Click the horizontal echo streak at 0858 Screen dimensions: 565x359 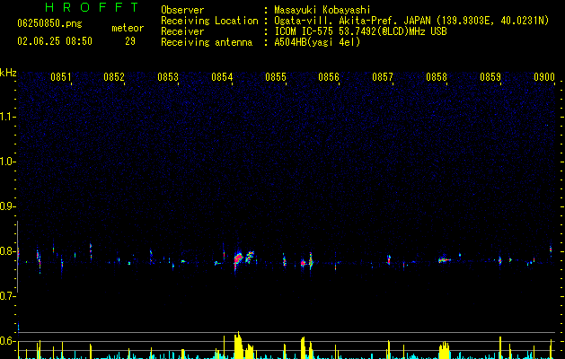(445, 259)
